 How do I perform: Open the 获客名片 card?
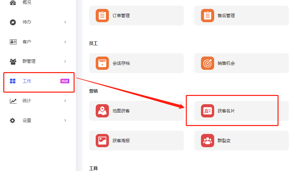[242, 111]
